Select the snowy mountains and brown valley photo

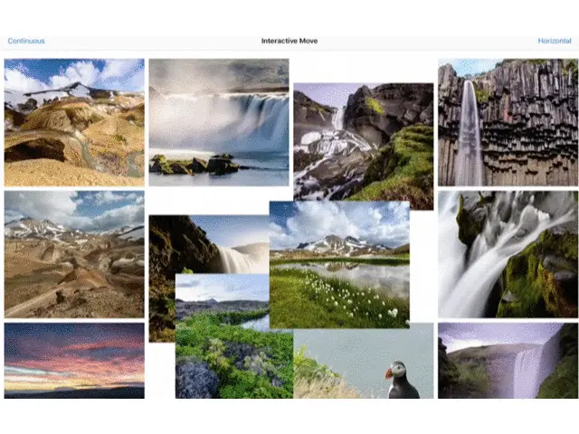coord(74,254)
